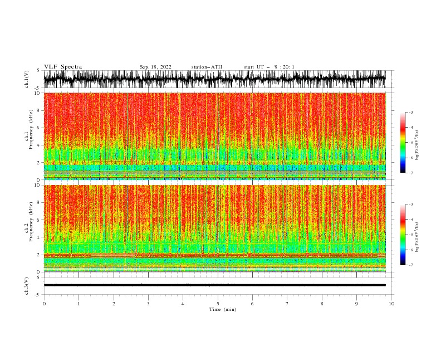Click time axis tick label "0"
The width and height of the screenshot is (441, 341).
(44, 304)
